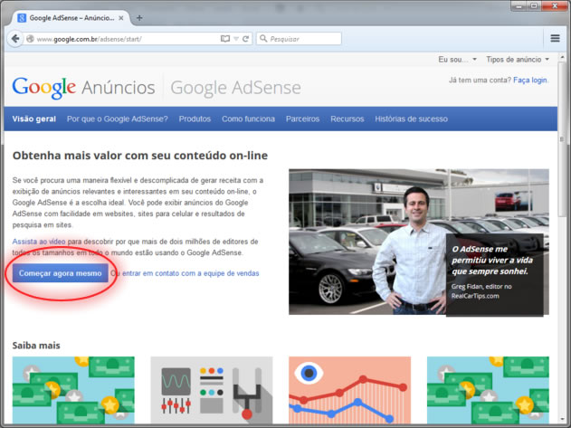Click the address bar URL field
The height and width of the screenshot is (428, 571).
click(126, 39)
